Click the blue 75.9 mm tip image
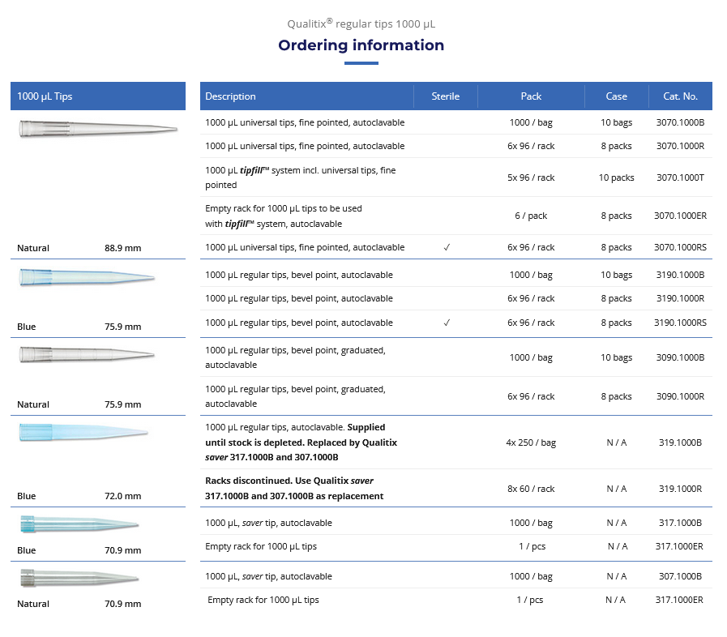The image size is (727, 637). click(87, 278)
